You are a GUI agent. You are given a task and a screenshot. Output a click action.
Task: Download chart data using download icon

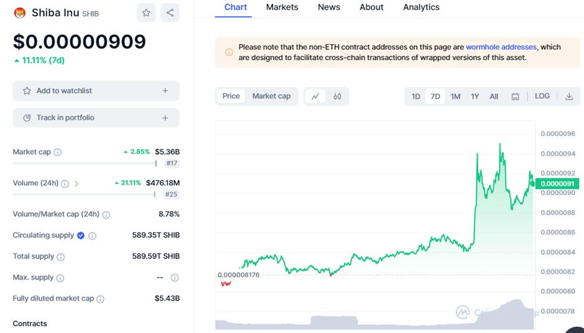(x=569, y=96)
